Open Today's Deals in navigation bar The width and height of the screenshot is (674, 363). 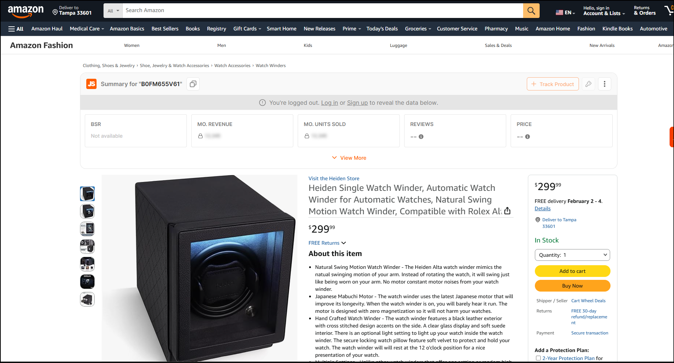click(x=382, y=29)
